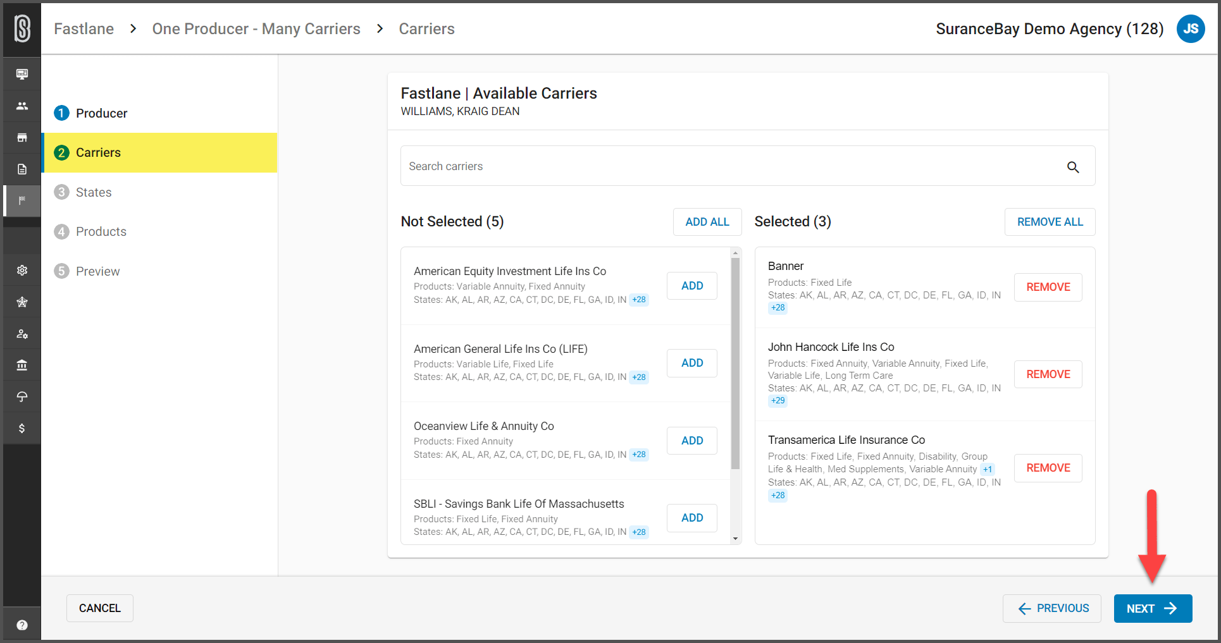View the document requests icon
Screen dimensions: 1221x643
[22, 169]
